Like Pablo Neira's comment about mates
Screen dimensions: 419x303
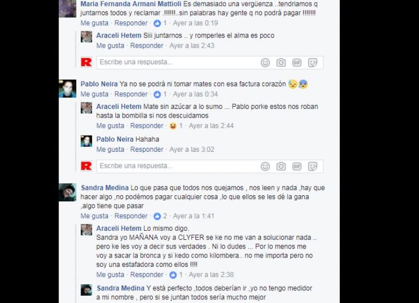(94, 94)
